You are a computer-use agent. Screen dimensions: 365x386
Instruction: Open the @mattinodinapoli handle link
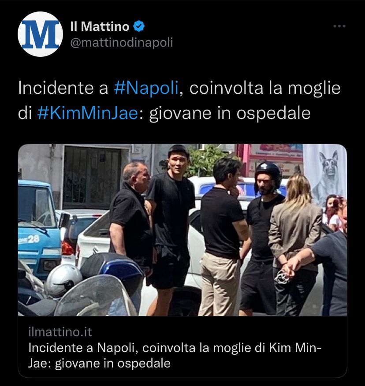(x=122, y=43)
